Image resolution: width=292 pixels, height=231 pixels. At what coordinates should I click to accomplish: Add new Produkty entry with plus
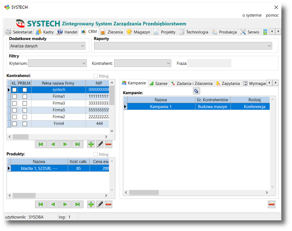(91, 205)
